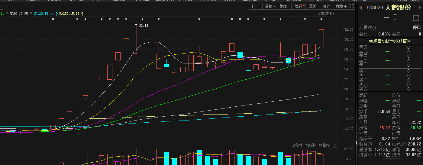Enter fullscreen with the expand icon

pos(351,6)
